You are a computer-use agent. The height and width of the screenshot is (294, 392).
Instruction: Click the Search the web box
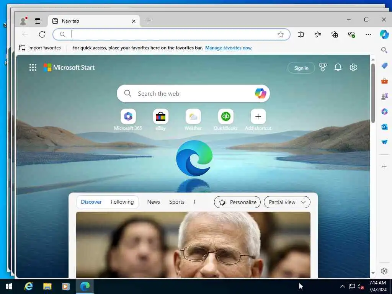coord(193,93)
